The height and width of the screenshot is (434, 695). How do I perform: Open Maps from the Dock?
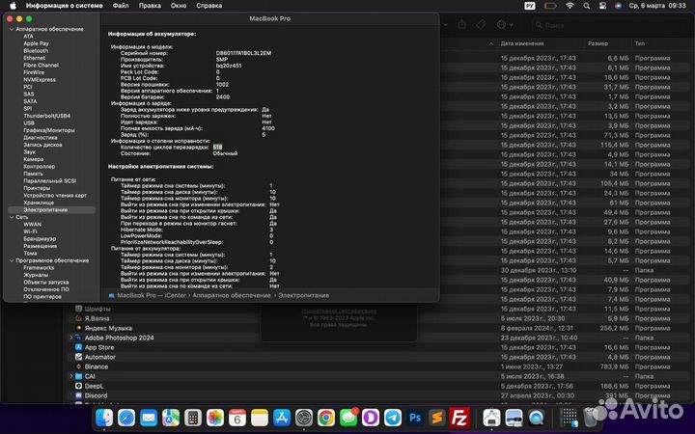[171, 418]
